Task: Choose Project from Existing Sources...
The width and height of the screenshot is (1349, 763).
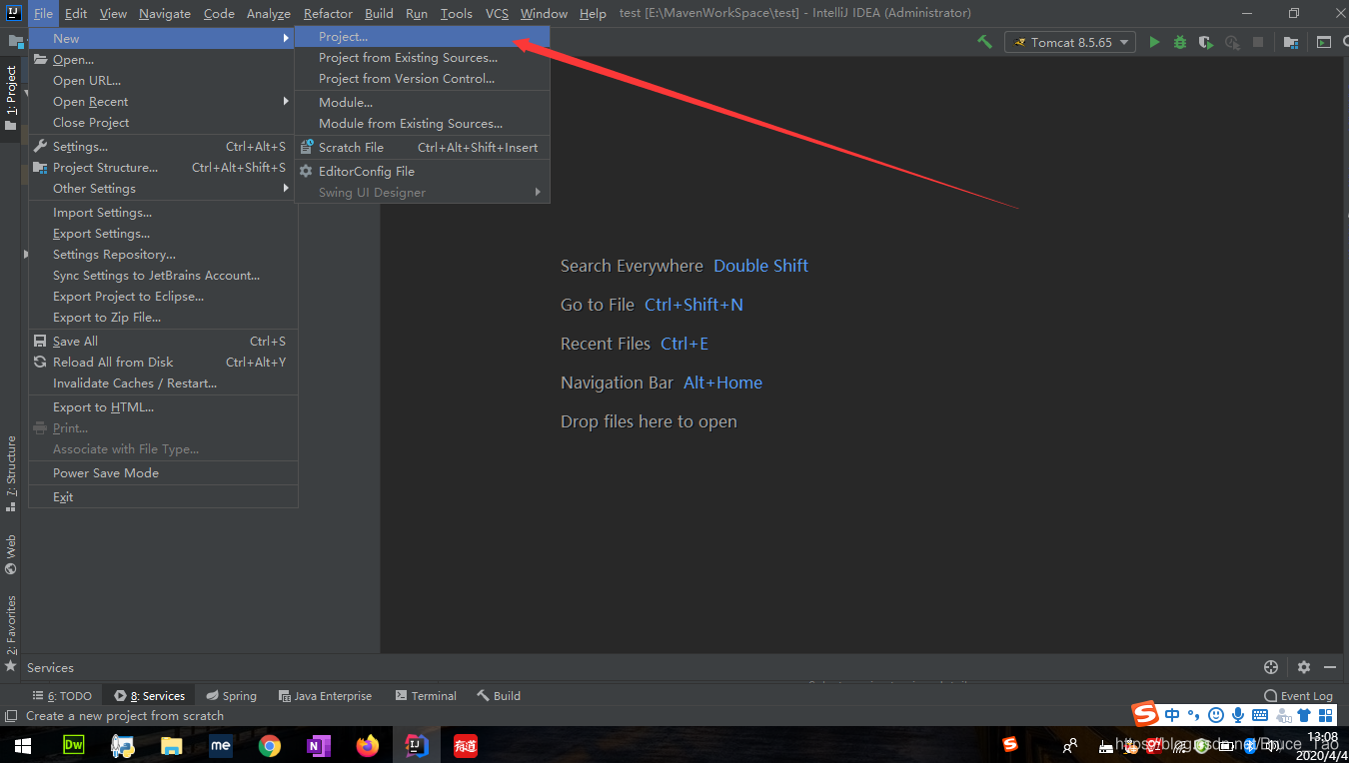Action: 422,58
